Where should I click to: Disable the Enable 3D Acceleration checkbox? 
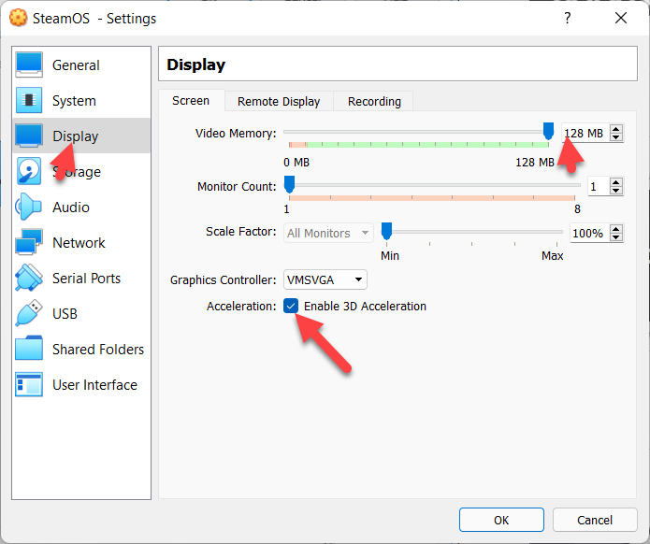click(x=291, y=307)
